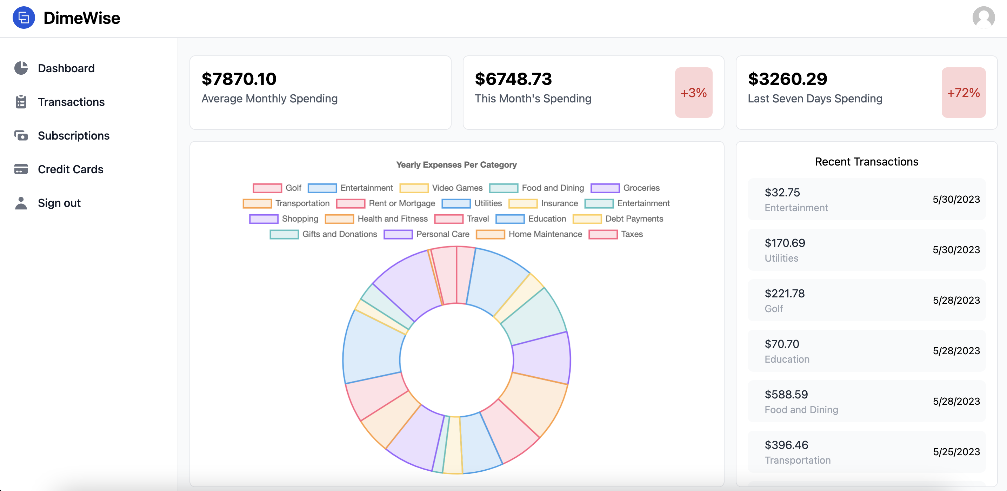
Task: Click the +3% change badge
Action: (693, 93)
